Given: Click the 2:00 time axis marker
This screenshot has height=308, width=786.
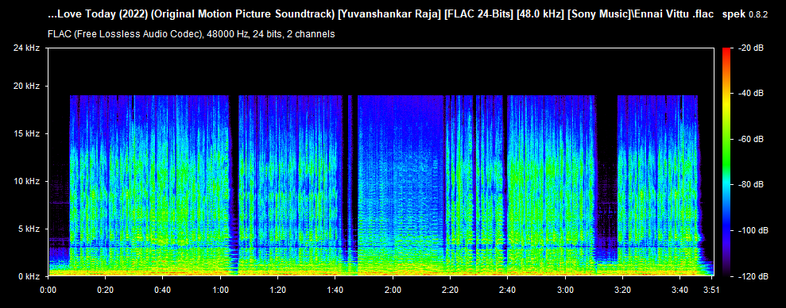Looking at the screenshot, I should pyautogui.click(x=393, y=290).
